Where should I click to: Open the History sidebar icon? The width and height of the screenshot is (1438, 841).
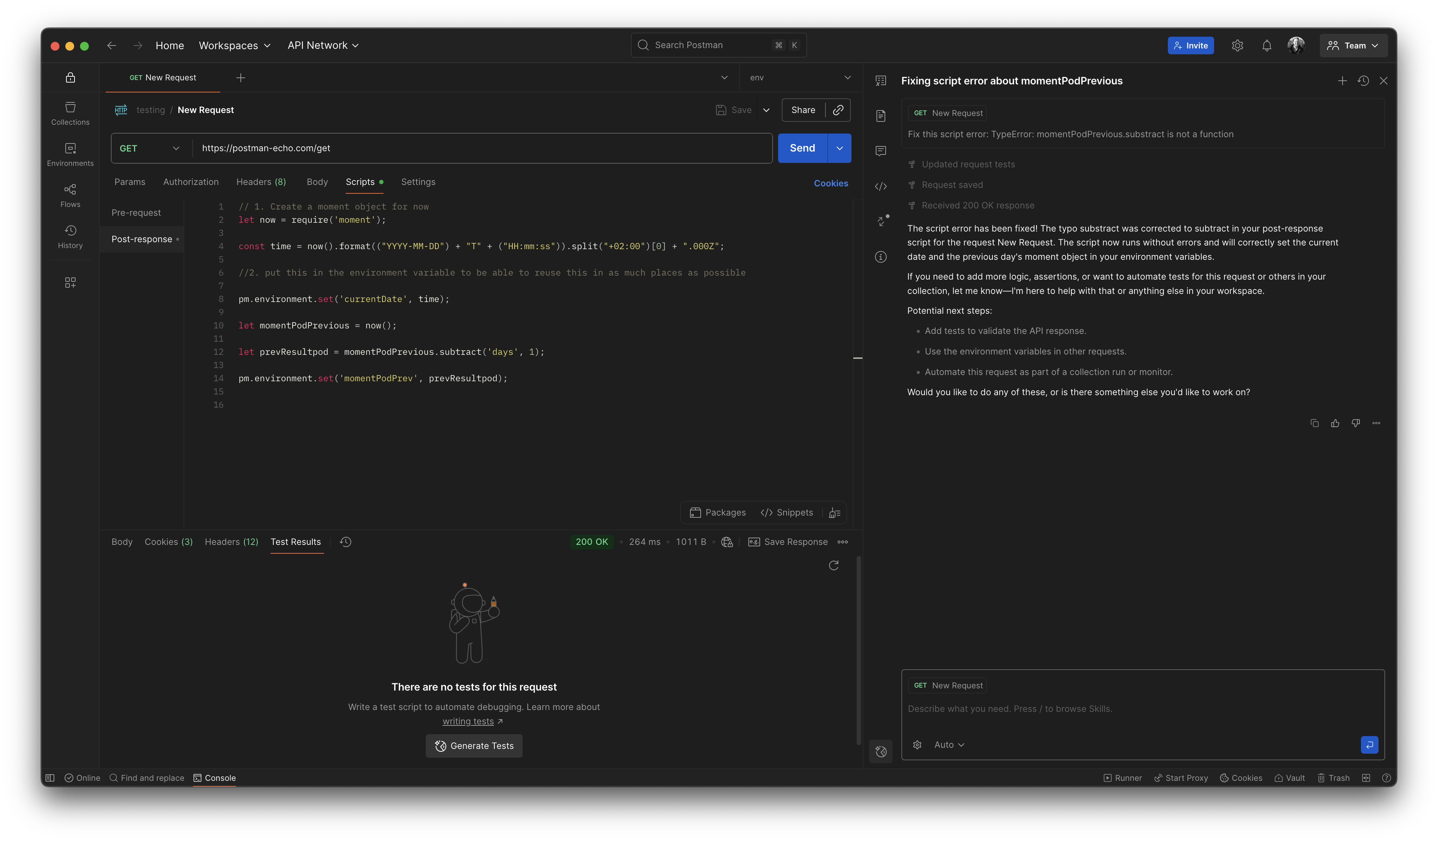point(70,236)
